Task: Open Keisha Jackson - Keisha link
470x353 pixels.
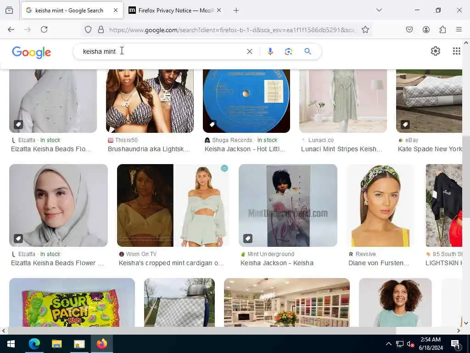Action: pos(277,263)
